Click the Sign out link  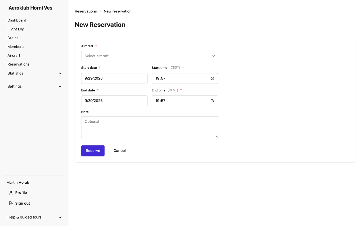22,204
